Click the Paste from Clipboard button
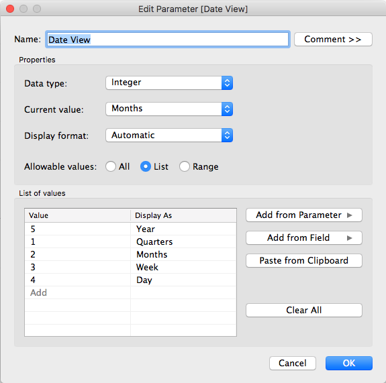This screenshot has width=386, height=383. [304, 260]
